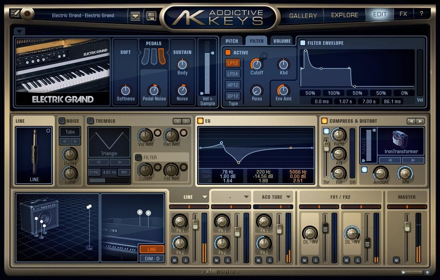Open the PITCH tab
Screen dimensions: 440x280
(x=232, y=41)
